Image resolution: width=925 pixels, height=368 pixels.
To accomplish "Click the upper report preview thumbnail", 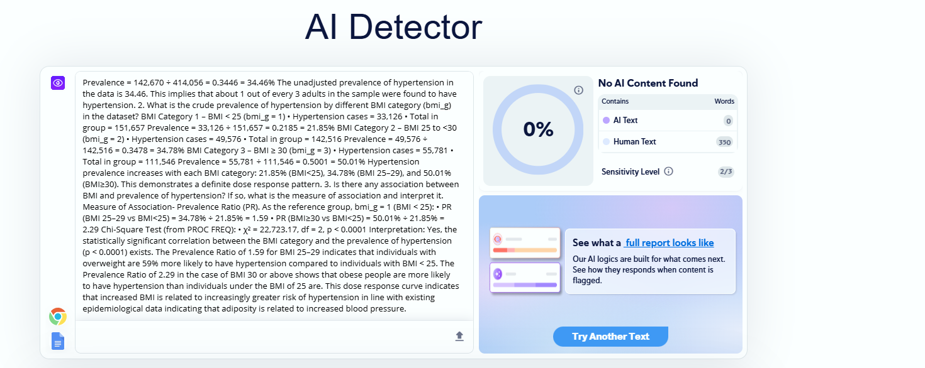I will point(525,244).
